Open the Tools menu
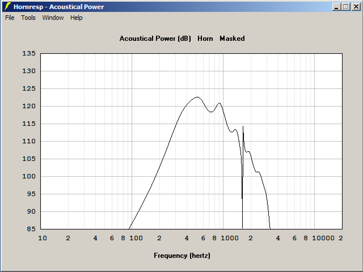 [28, 18]
